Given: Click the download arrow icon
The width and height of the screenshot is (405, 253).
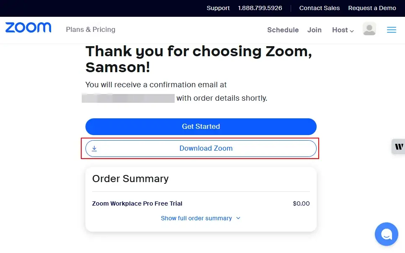Looking at the screenshot, I should tap(94, 149).
